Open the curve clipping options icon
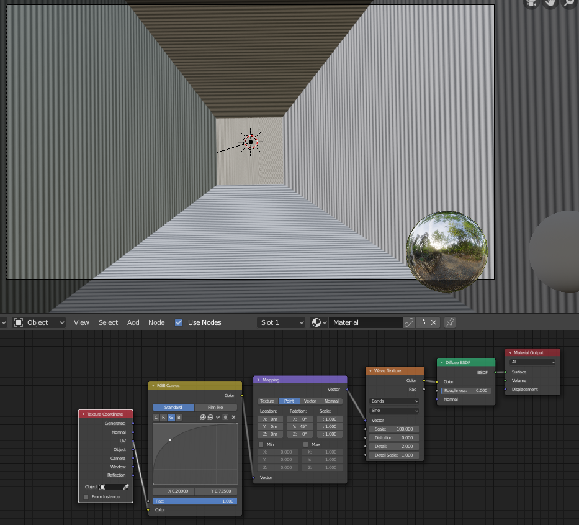579x525 pixels. pos(225,417)
